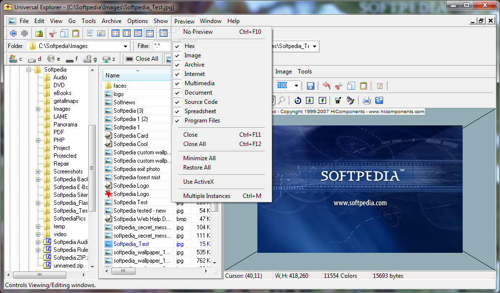500x293 pixels.
Task: Expand the video folder node
Action: coord(38,234)
